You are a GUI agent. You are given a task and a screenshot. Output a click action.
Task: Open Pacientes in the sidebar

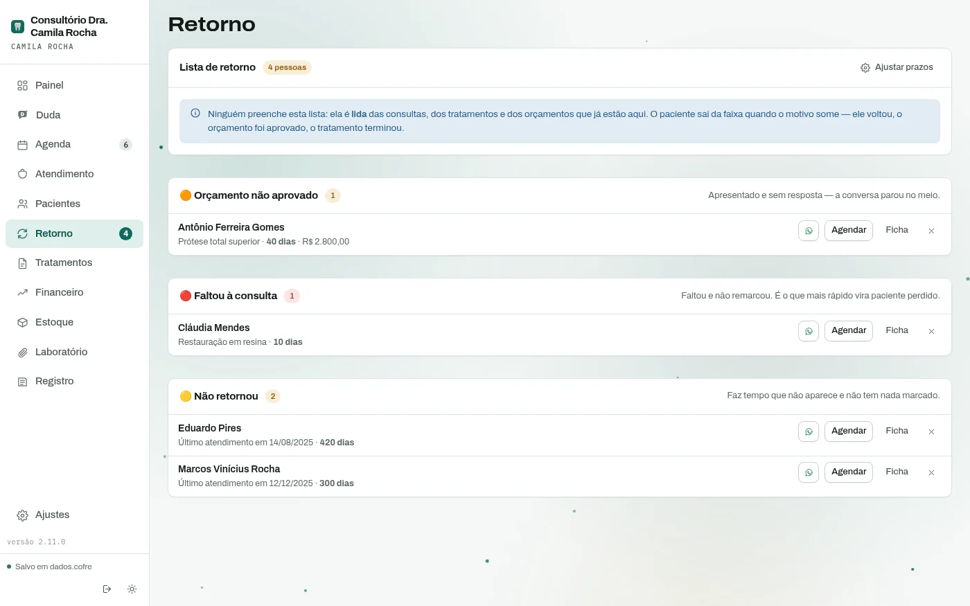(74, 204)
